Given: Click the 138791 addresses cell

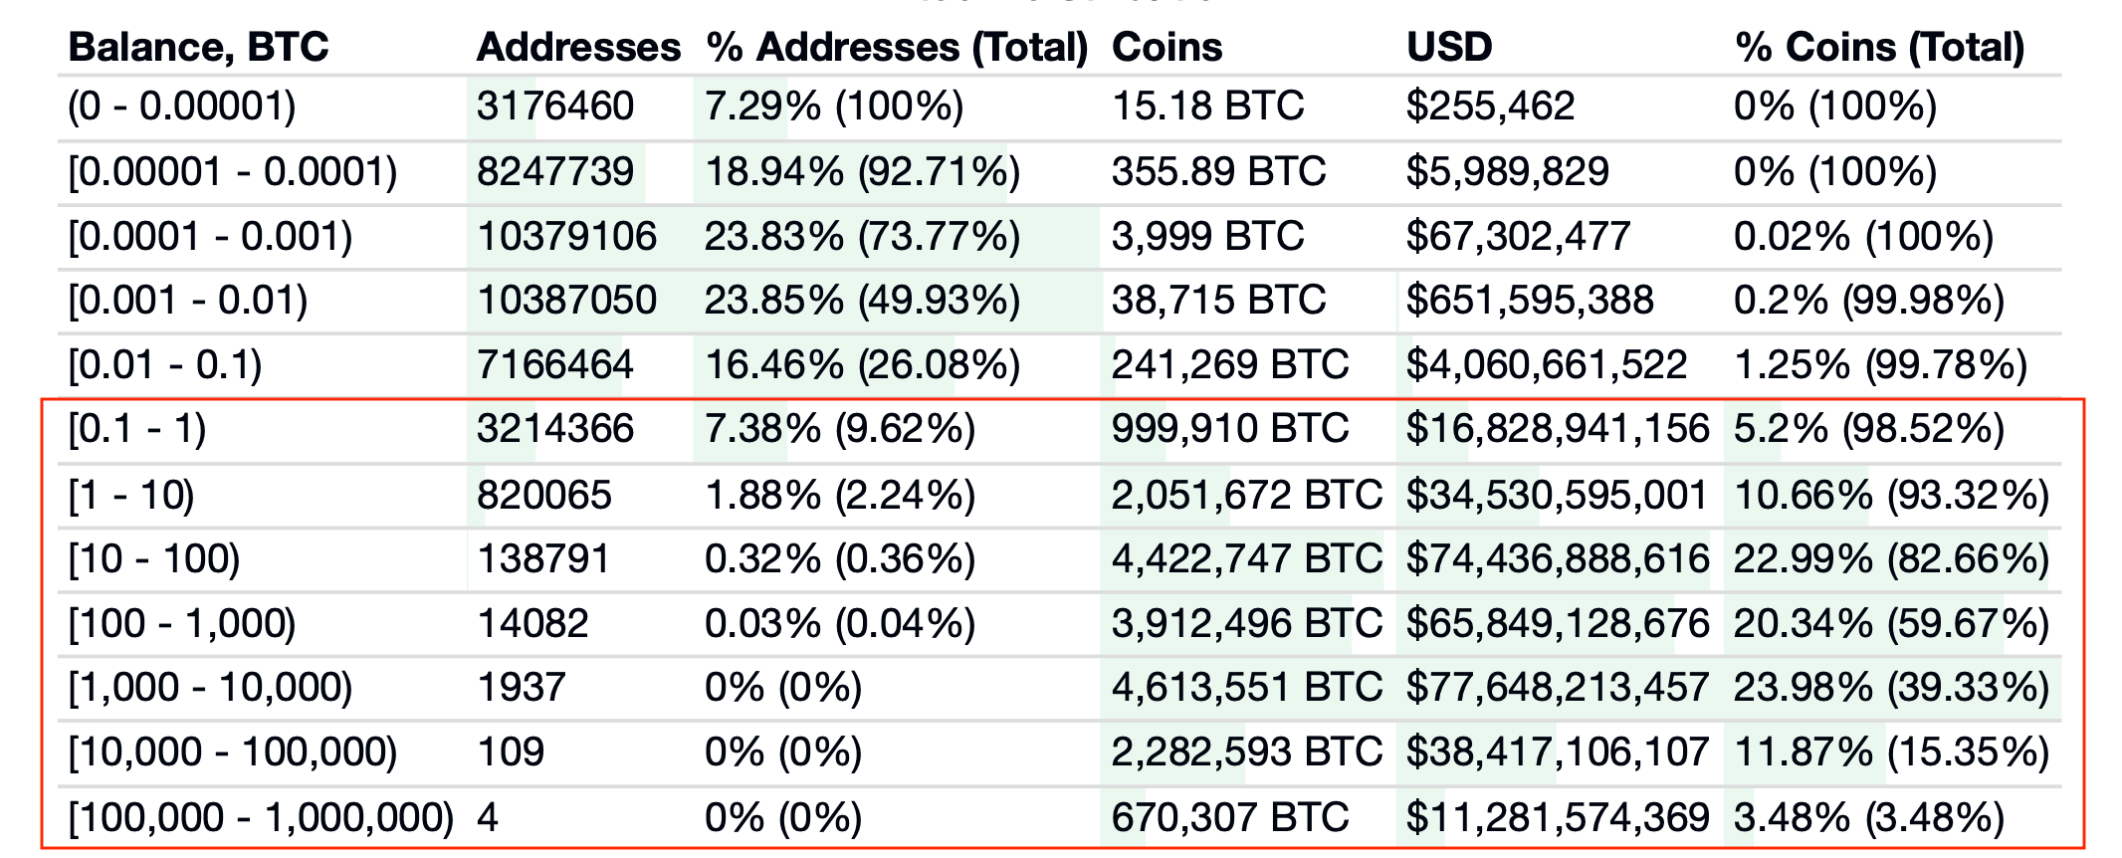Looking at the screenshot, I should [543, 559].
